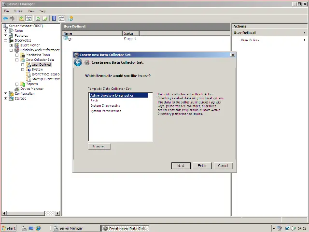This screenshot has width=309, height=232.
Task: Click the data collector set icon in list
Action: pyautogui.click(x=66, y=38)
